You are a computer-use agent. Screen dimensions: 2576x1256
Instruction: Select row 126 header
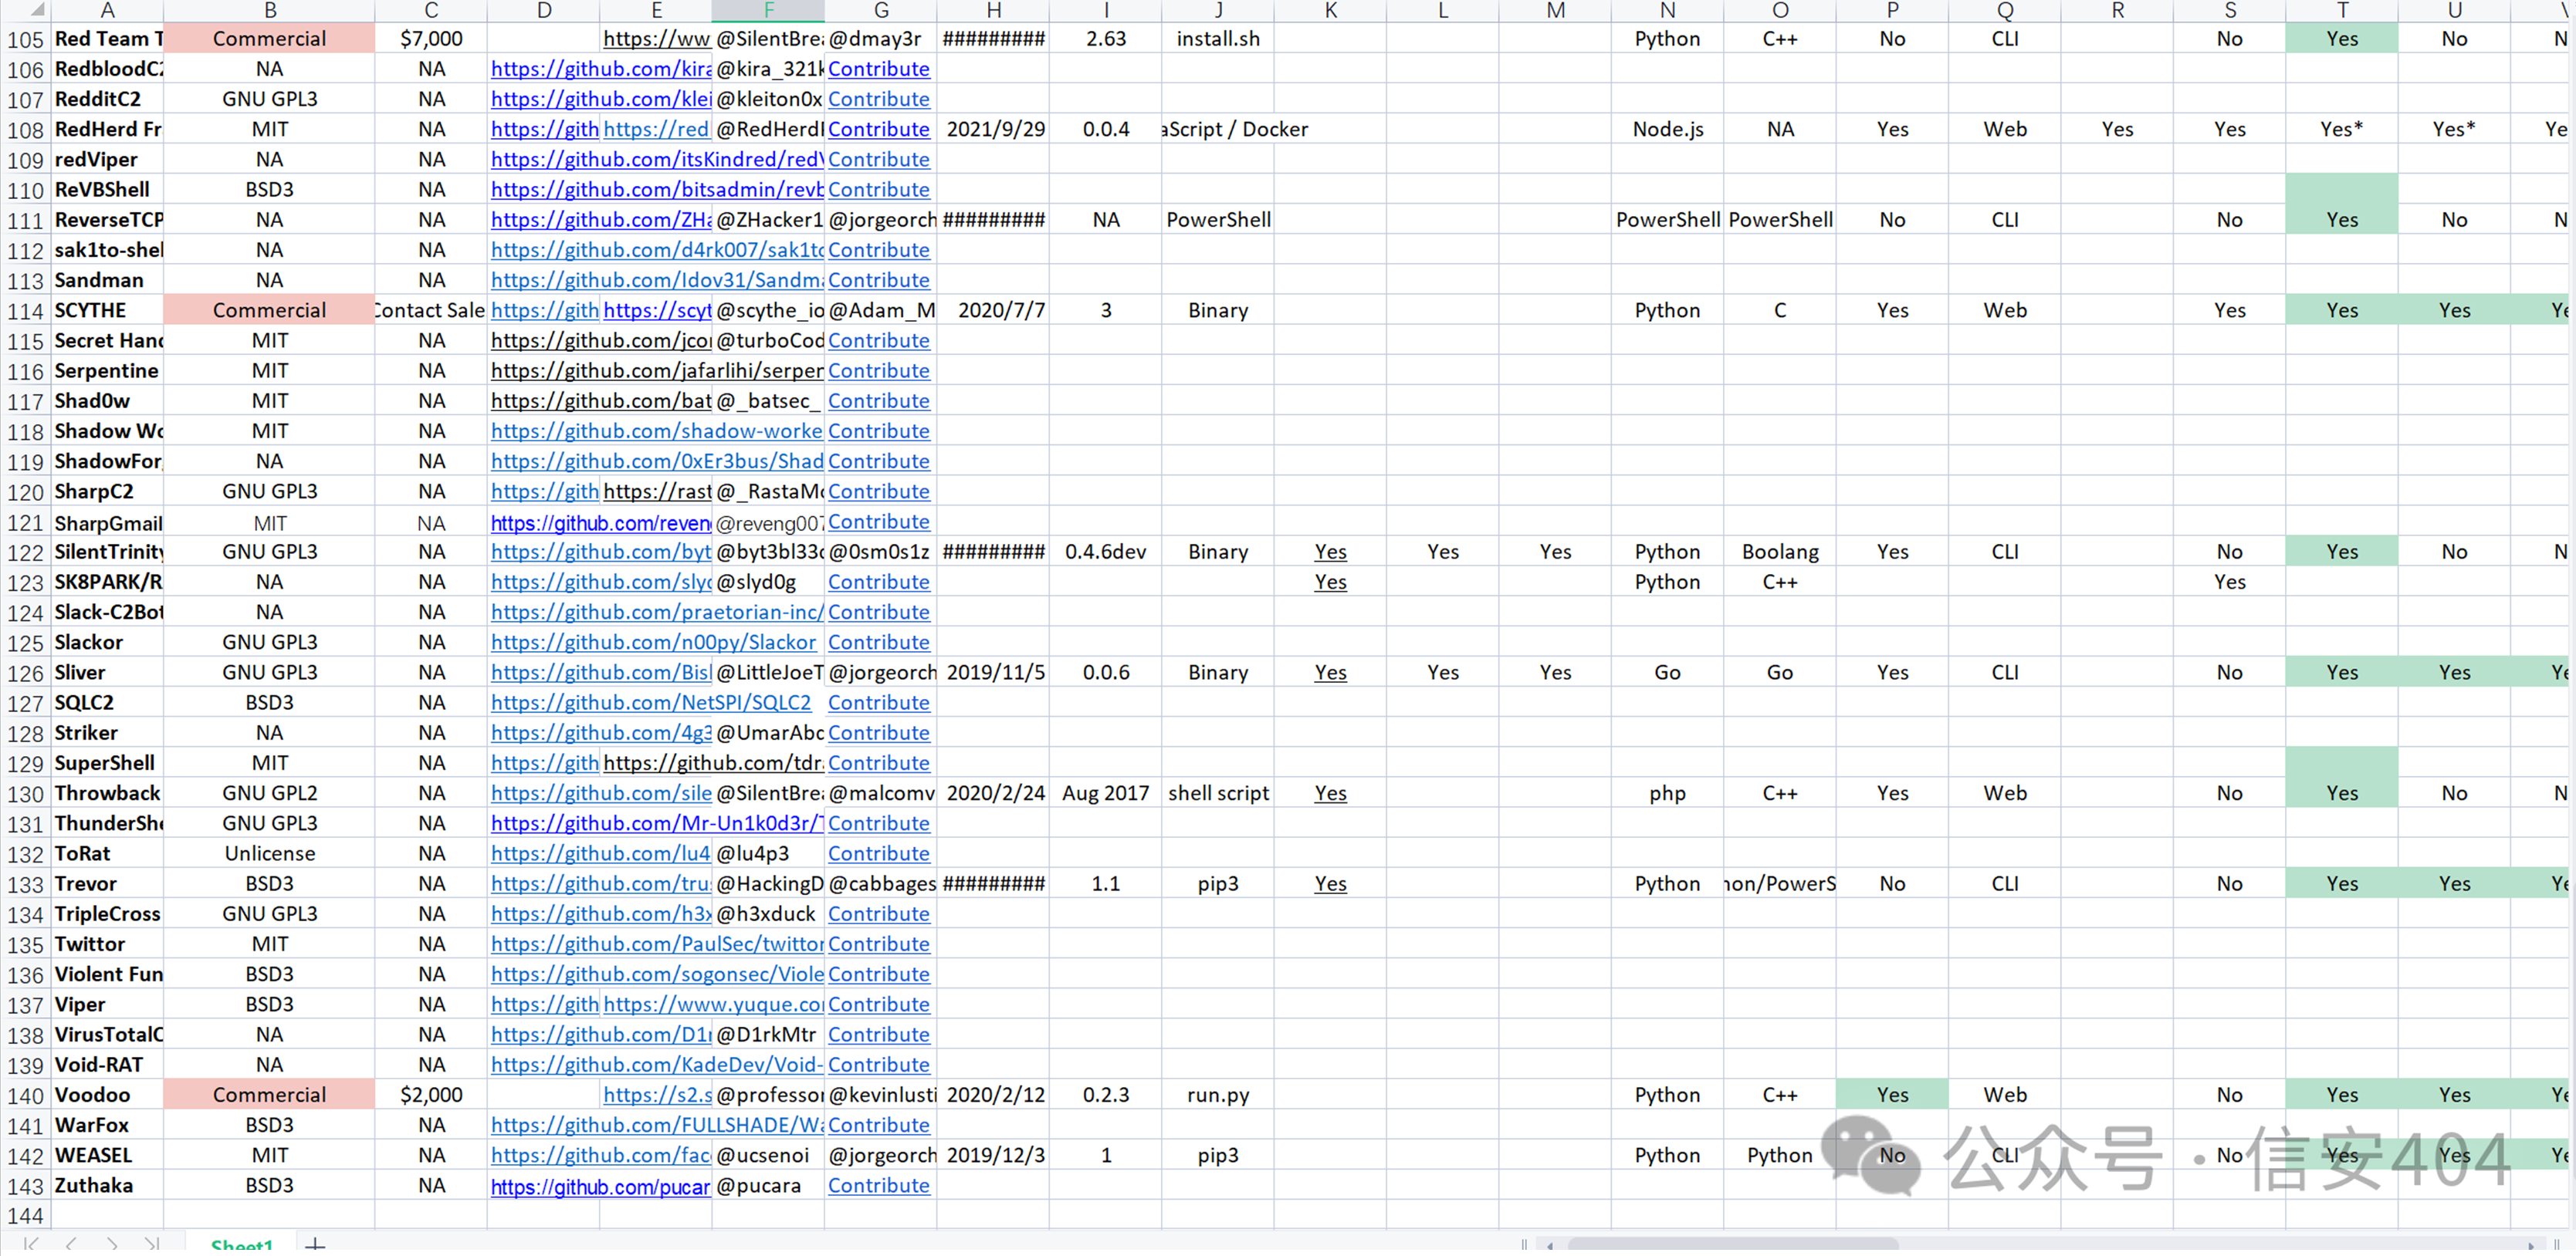(25, 674)
